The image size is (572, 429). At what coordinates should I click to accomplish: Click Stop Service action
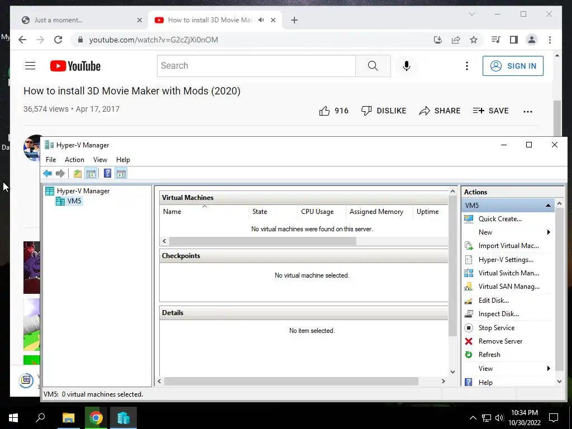496,327
